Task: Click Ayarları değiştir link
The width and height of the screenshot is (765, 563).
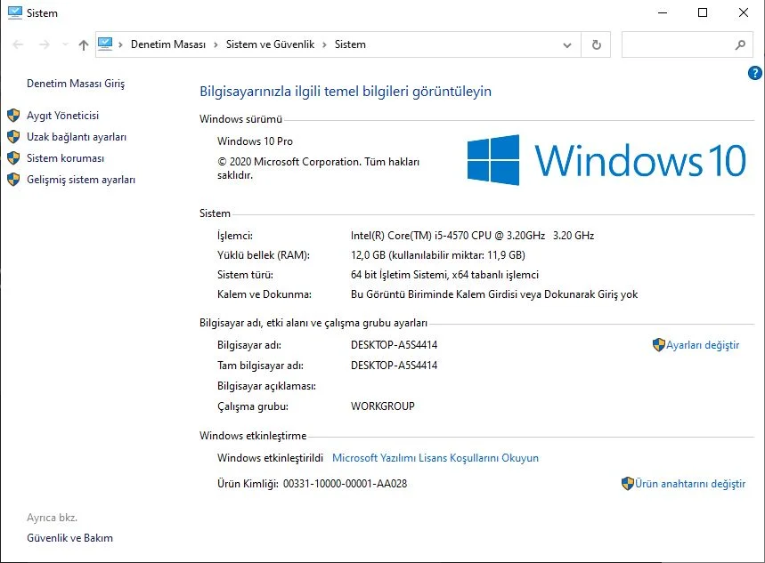Action: [x=703, y=345]
